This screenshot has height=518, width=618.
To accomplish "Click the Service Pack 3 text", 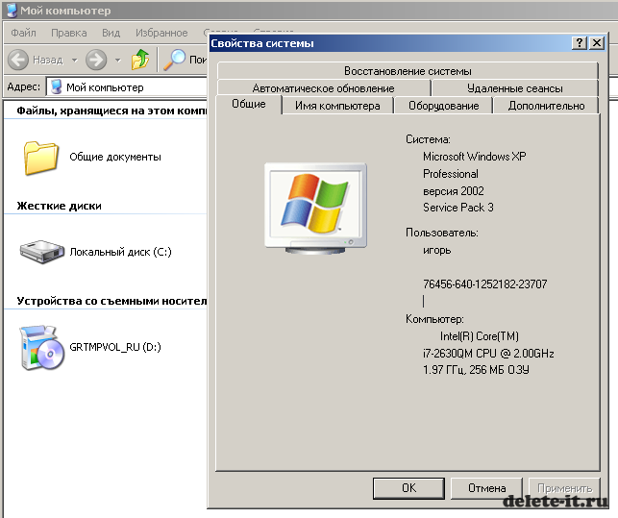I will click(x=458, y=208).
